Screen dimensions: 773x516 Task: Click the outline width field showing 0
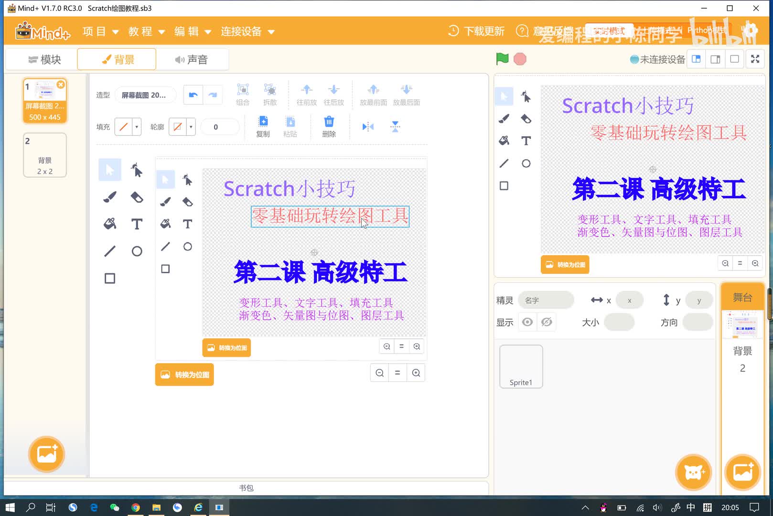click(x=220, y=127)
